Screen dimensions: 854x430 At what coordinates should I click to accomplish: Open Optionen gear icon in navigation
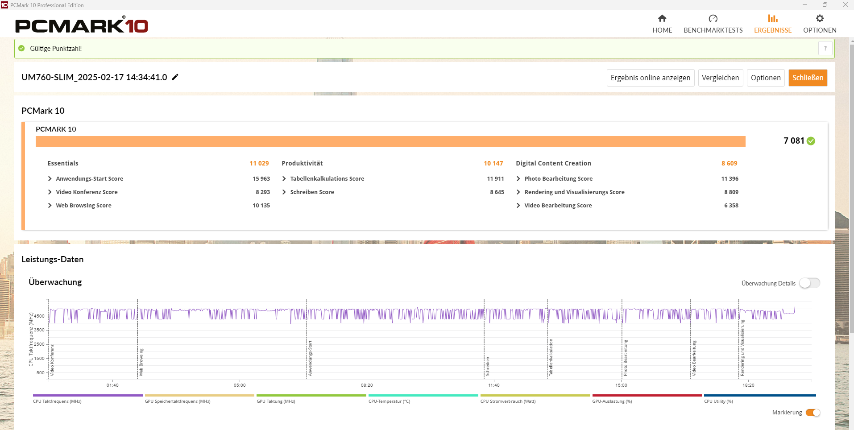pos(820,19)
